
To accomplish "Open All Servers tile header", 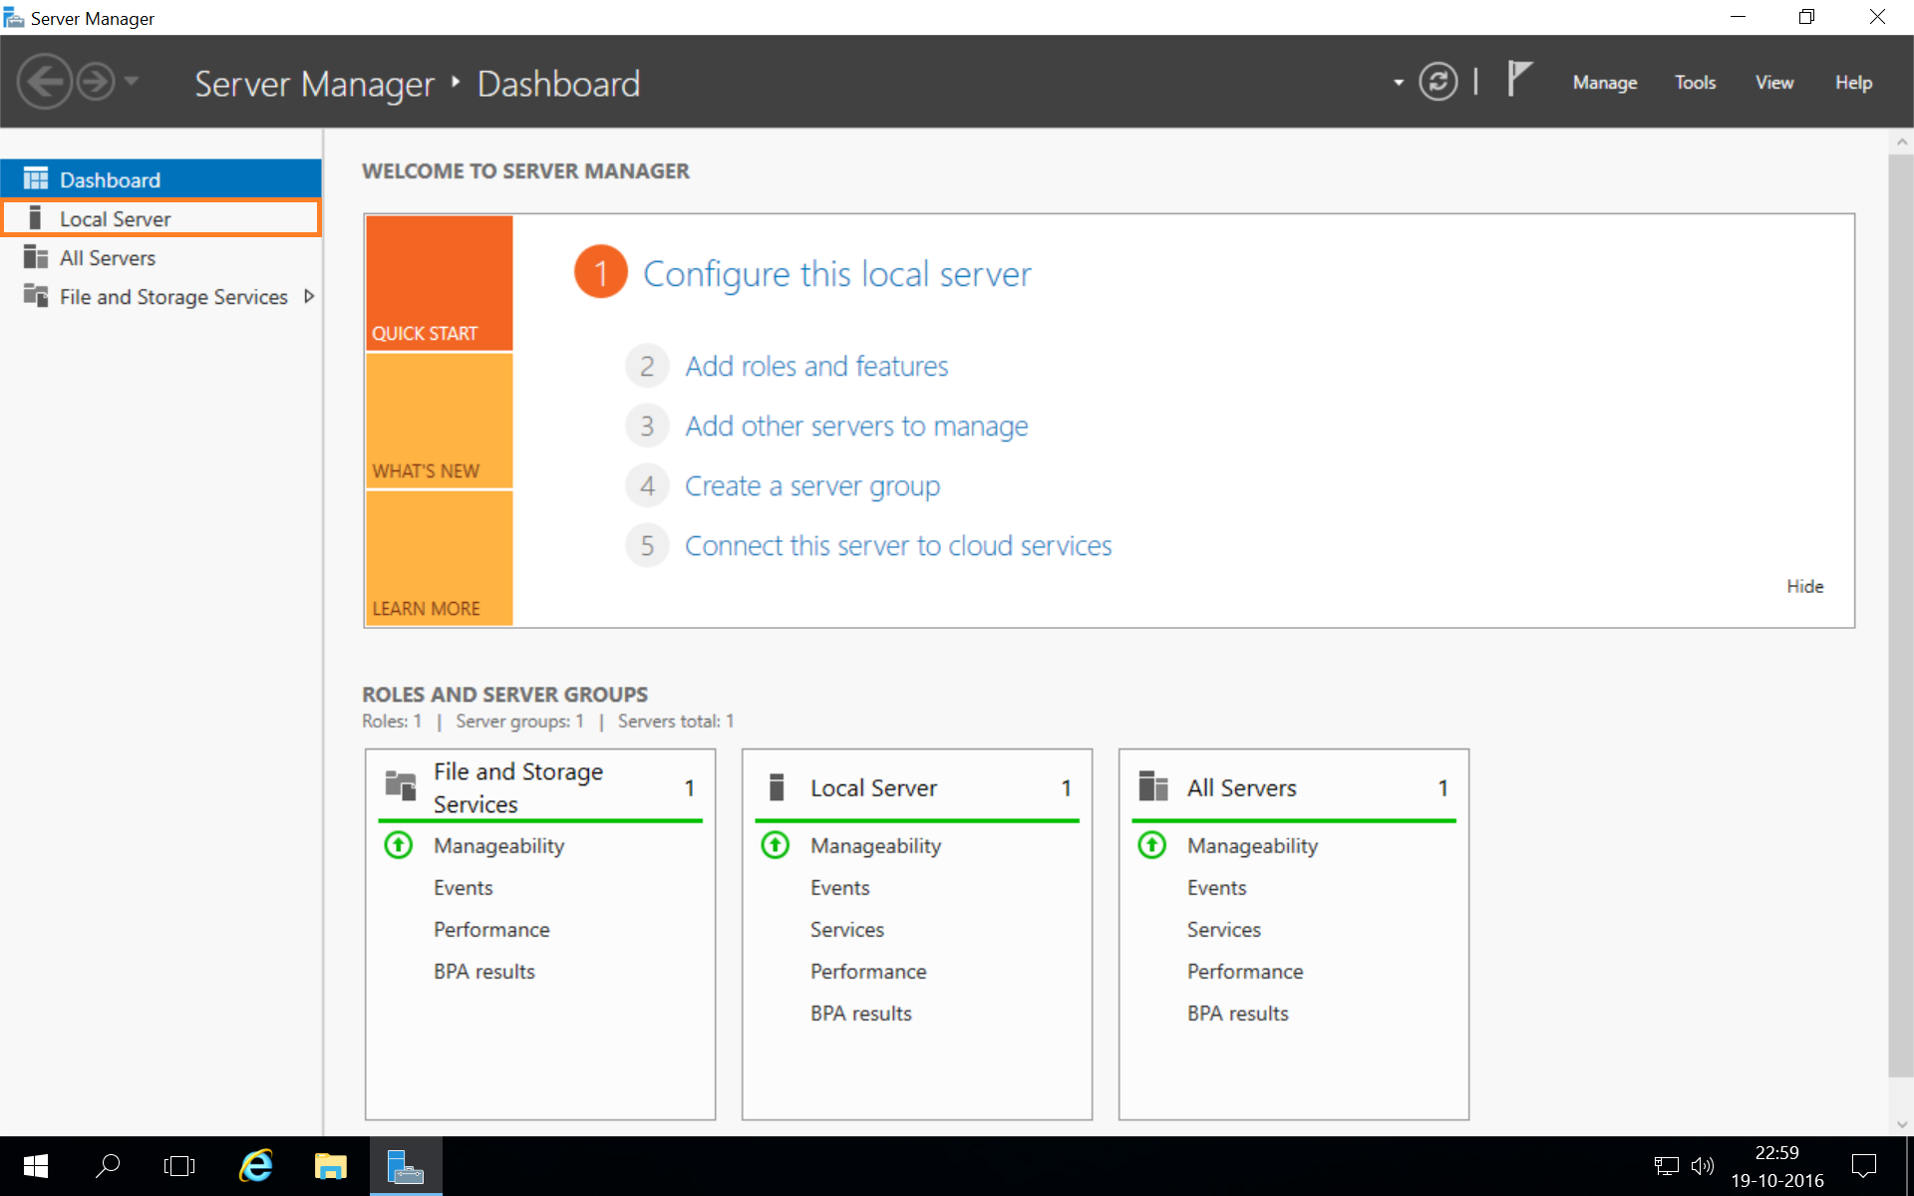I will coord(1294,787).
